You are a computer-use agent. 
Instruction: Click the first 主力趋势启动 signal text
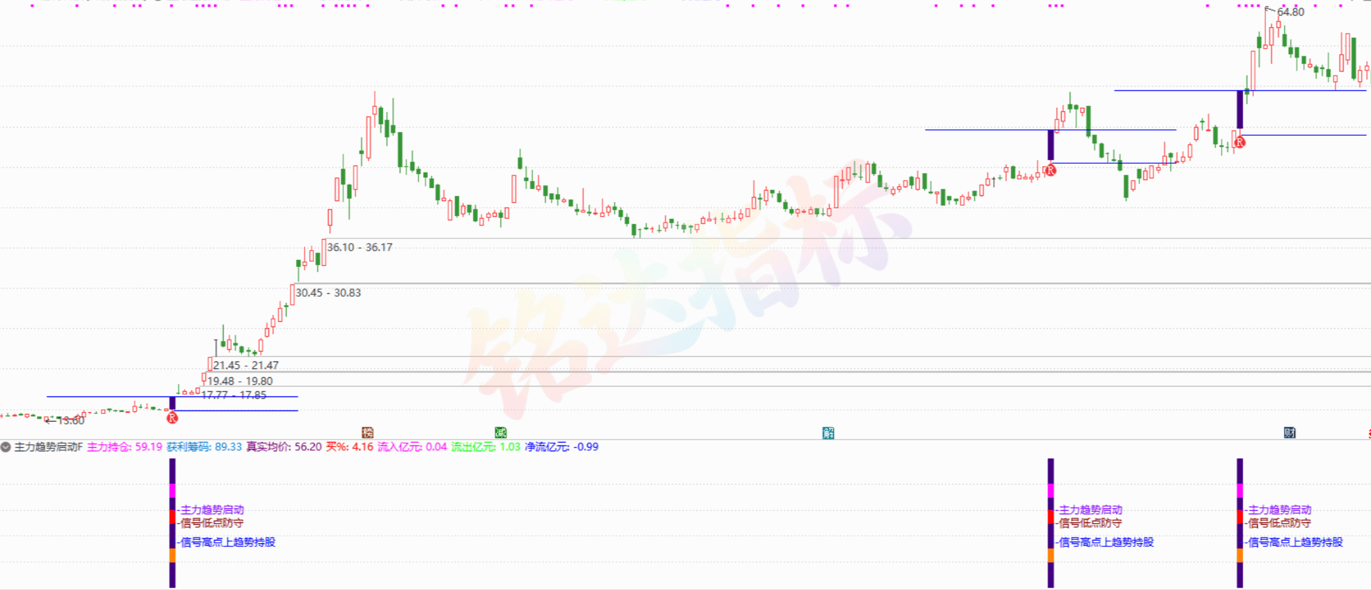(x=212, y=510)
